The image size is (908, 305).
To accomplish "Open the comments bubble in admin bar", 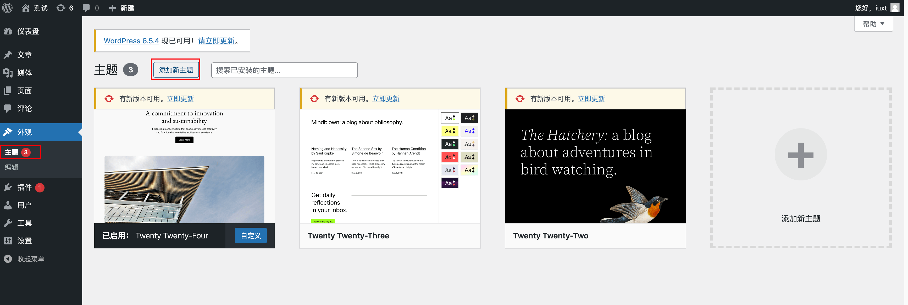I will 91,8.
